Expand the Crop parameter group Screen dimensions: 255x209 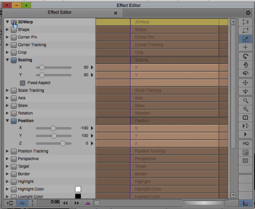coord(7,52)
